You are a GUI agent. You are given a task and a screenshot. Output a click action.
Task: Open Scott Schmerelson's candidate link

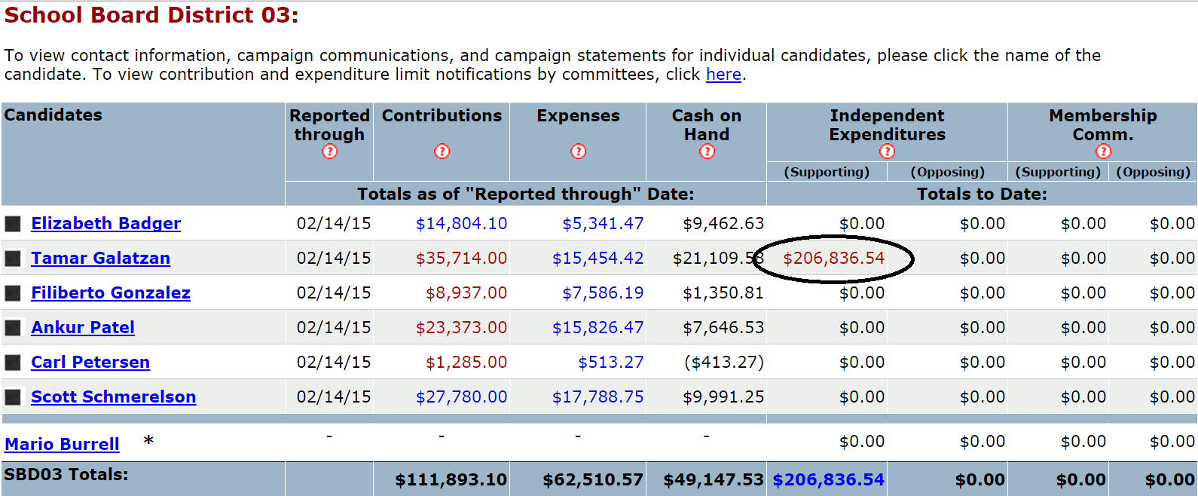point(113,397)
